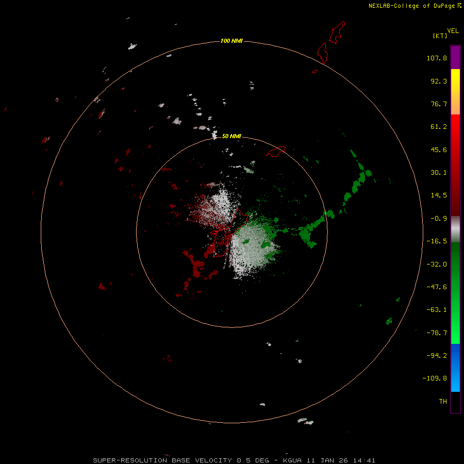Viewport: 464px width, 464px height.
Task: Click the Guam island outline at radar center
Action: click(x=228, y=233)
